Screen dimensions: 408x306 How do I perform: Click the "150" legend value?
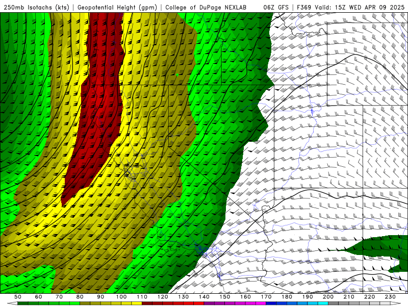point(224,297)
